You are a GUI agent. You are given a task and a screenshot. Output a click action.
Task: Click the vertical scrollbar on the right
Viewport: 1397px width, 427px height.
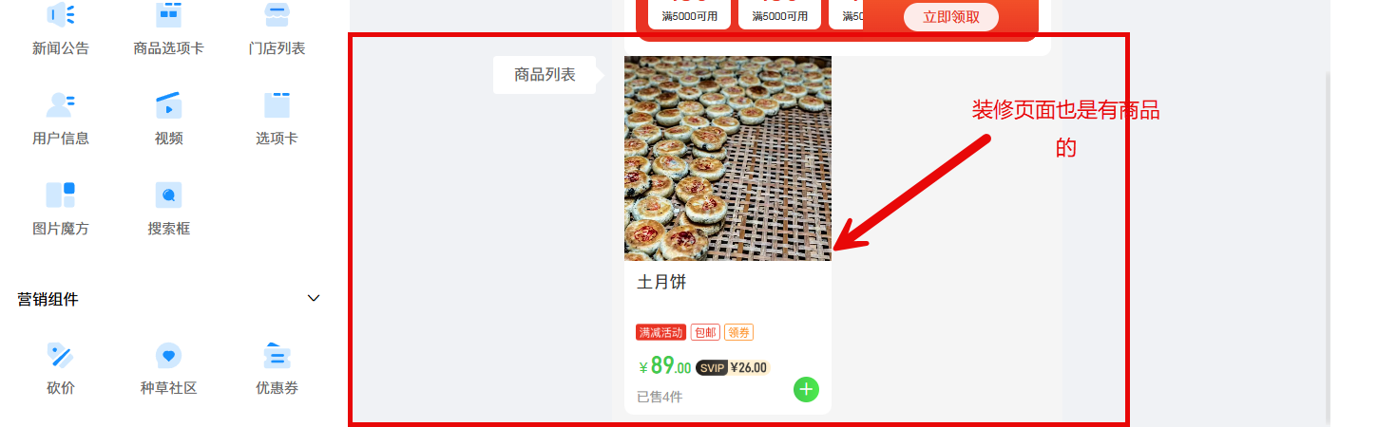click(1326, 247)
